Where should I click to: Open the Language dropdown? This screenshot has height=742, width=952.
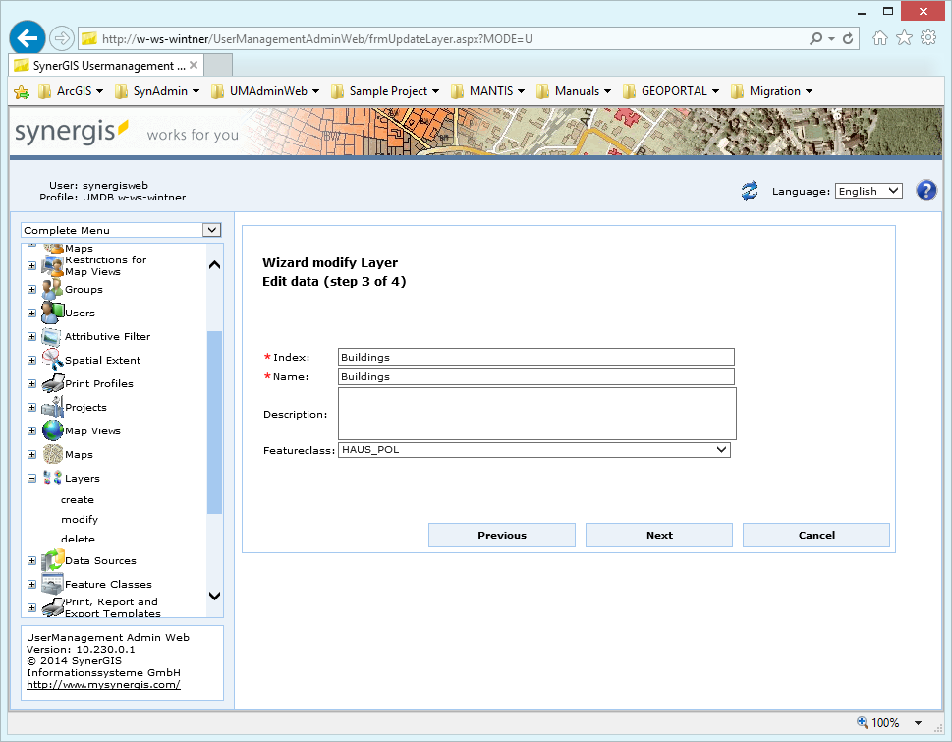click(x=868, y=191)
